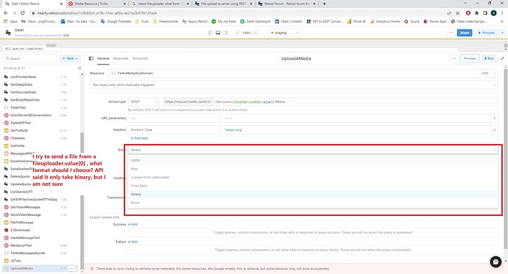
Task: Select the TwilioMessagesByLink query
Action: tap(27, 253)
